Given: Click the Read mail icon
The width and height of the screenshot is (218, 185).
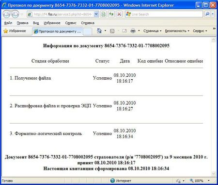Looking at the screenshot, I should click(124, 30).
